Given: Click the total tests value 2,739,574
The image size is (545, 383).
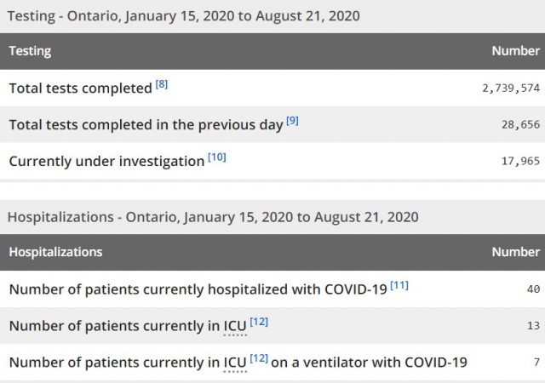Looking at the screenshot, I should (511, 89).
